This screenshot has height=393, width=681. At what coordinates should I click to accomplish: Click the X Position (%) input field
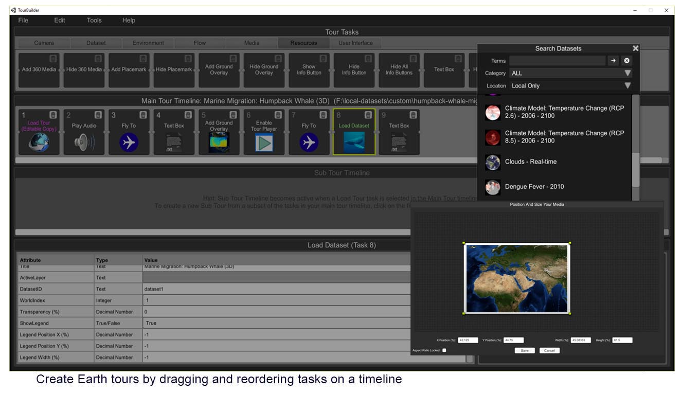(468, 340)
